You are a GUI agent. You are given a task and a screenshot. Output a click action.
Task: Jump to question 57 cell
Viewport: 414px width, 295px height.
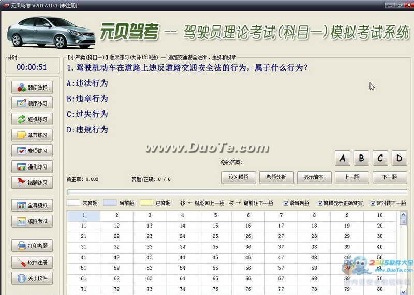point(281,268)
